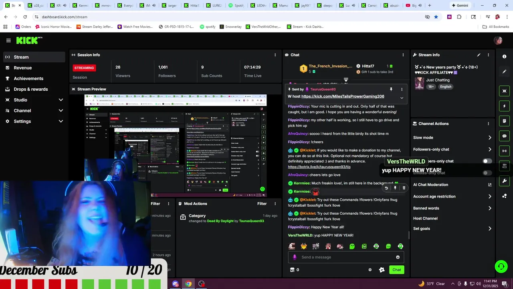Open a new browser tab
The width and height of the screenshot is (513, 289).
[x=430, y=6]
